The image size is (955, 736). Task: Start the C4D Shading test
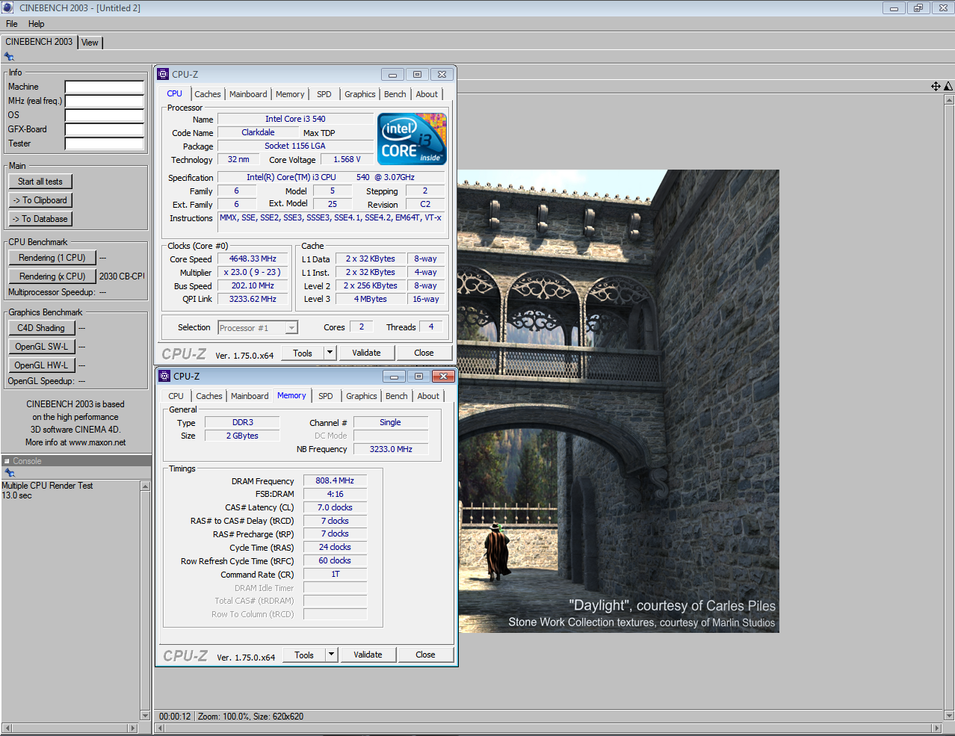(x=41, y=328)
